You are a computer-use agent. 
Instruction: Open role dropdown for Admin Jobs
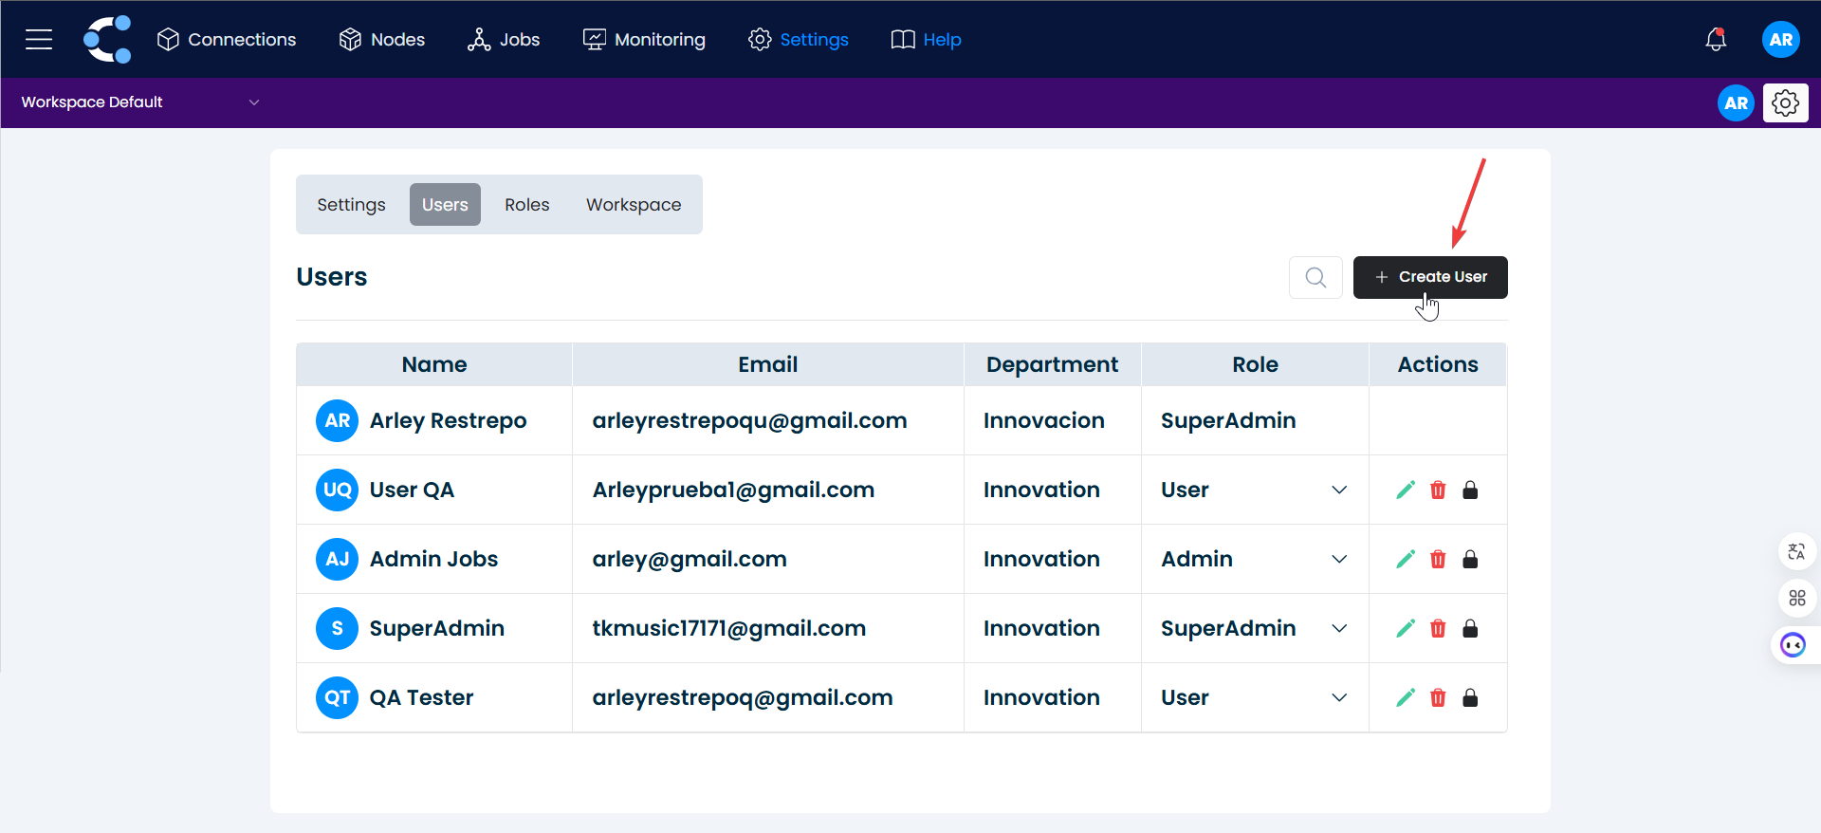click(1338, 559)
